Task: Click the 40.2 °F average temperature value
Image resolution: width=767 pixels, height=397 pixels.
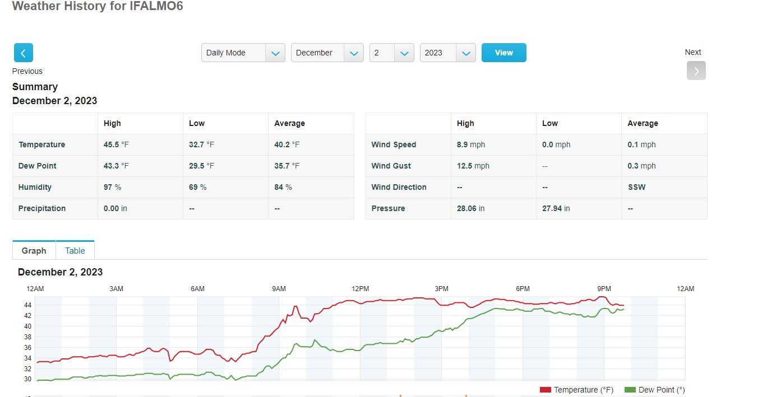Action: pos(287,144)
